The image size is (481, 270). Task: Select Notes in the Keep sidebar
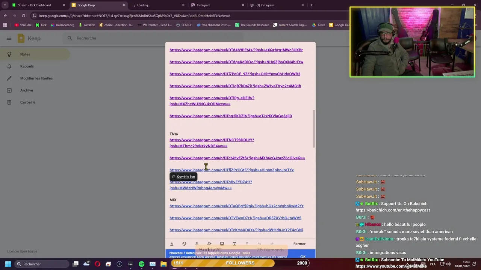[35, 54]
